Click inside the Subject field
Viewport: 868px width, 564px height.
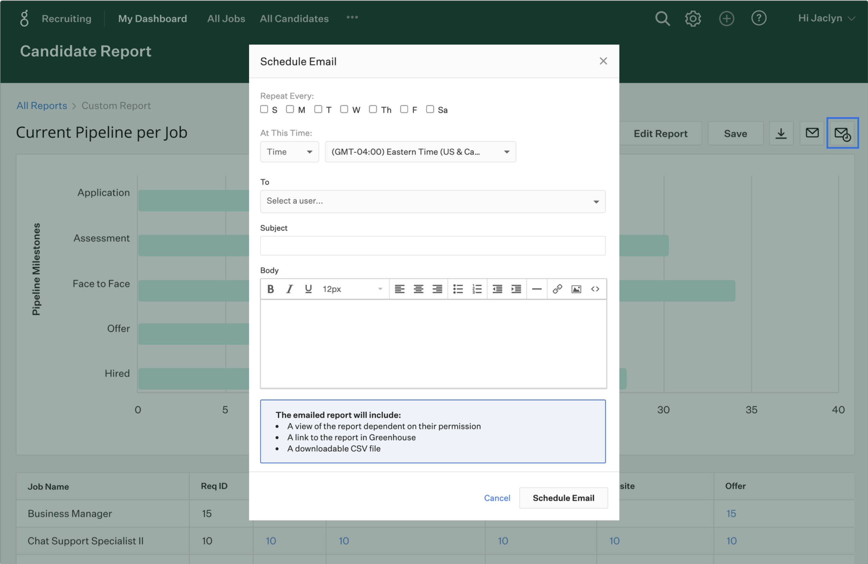pyautogui.click(x=433, y=246)
